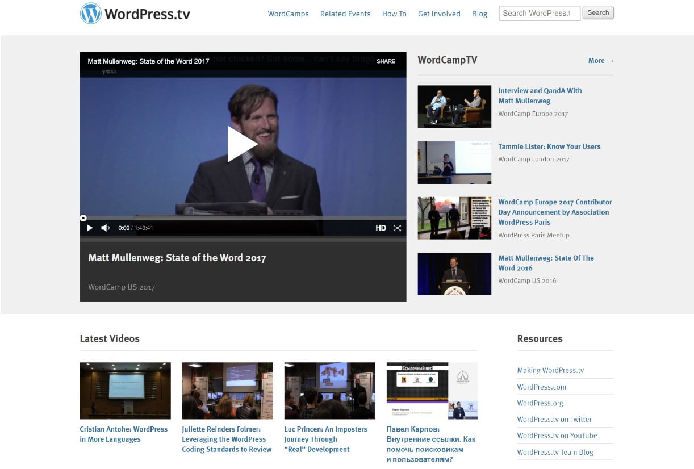Open the Making WordPress.tv resource link
The height and width of the screenshot is (469, 694).
coord(550,370)
